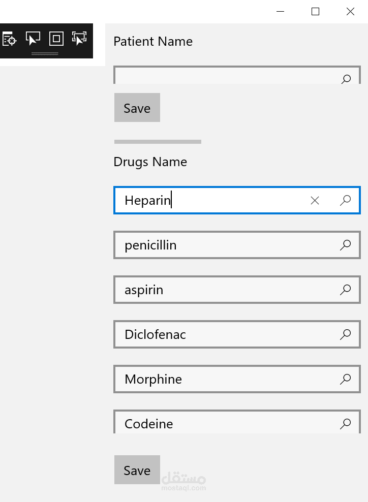368x502 pixels.
Task: Click on the aspirin text in its field
Action: tap(144, 290)
